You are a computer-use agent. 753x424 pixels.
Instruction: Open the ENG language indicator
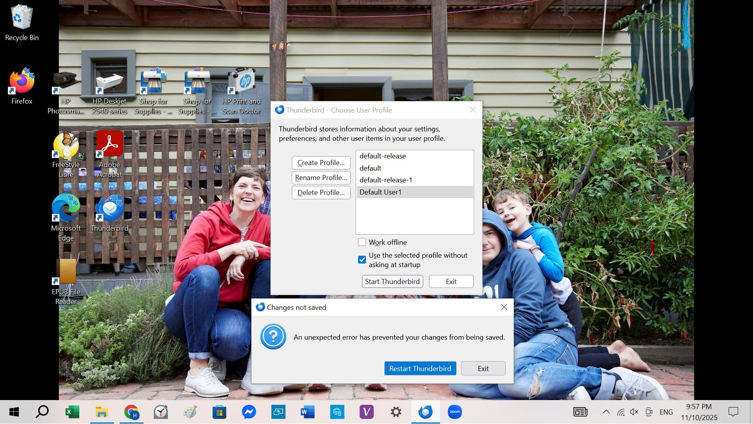666,412
